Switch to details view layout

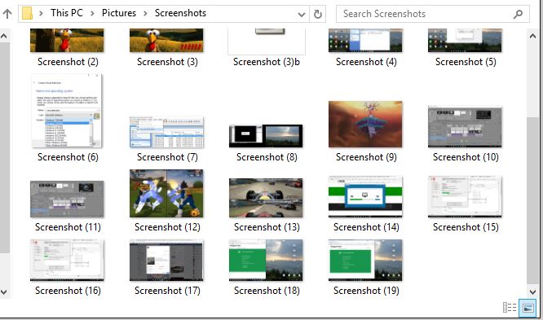point(510,307)
